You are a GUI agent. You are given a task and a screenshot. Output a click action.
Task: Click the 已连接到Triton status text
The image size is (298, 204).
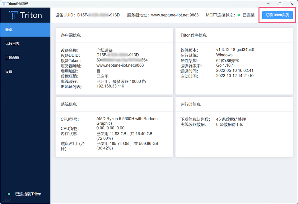[28, 194]
